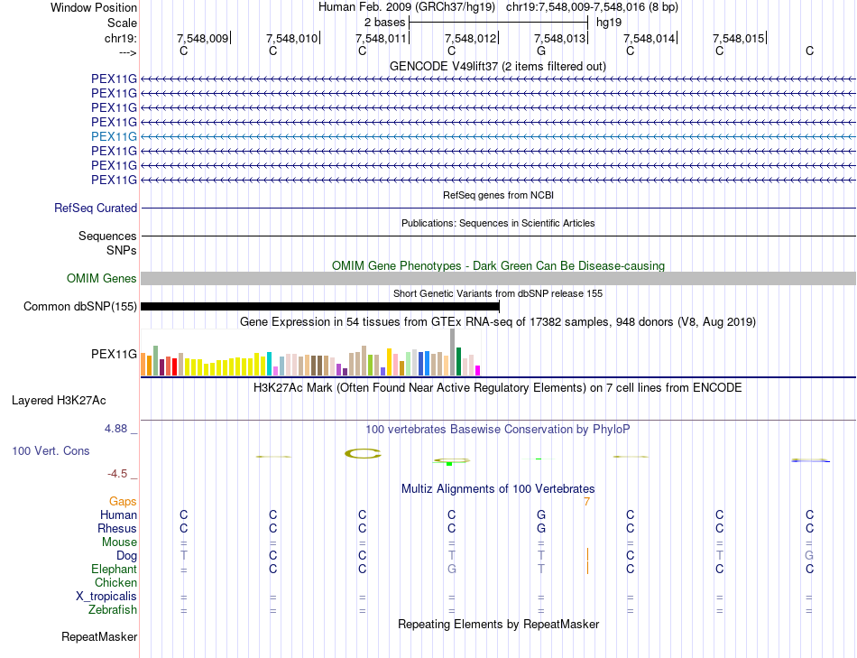This screenshot has height=658, width=857.
Task: Click the Layered H3K27Ac label
Action: click(59, 401)
